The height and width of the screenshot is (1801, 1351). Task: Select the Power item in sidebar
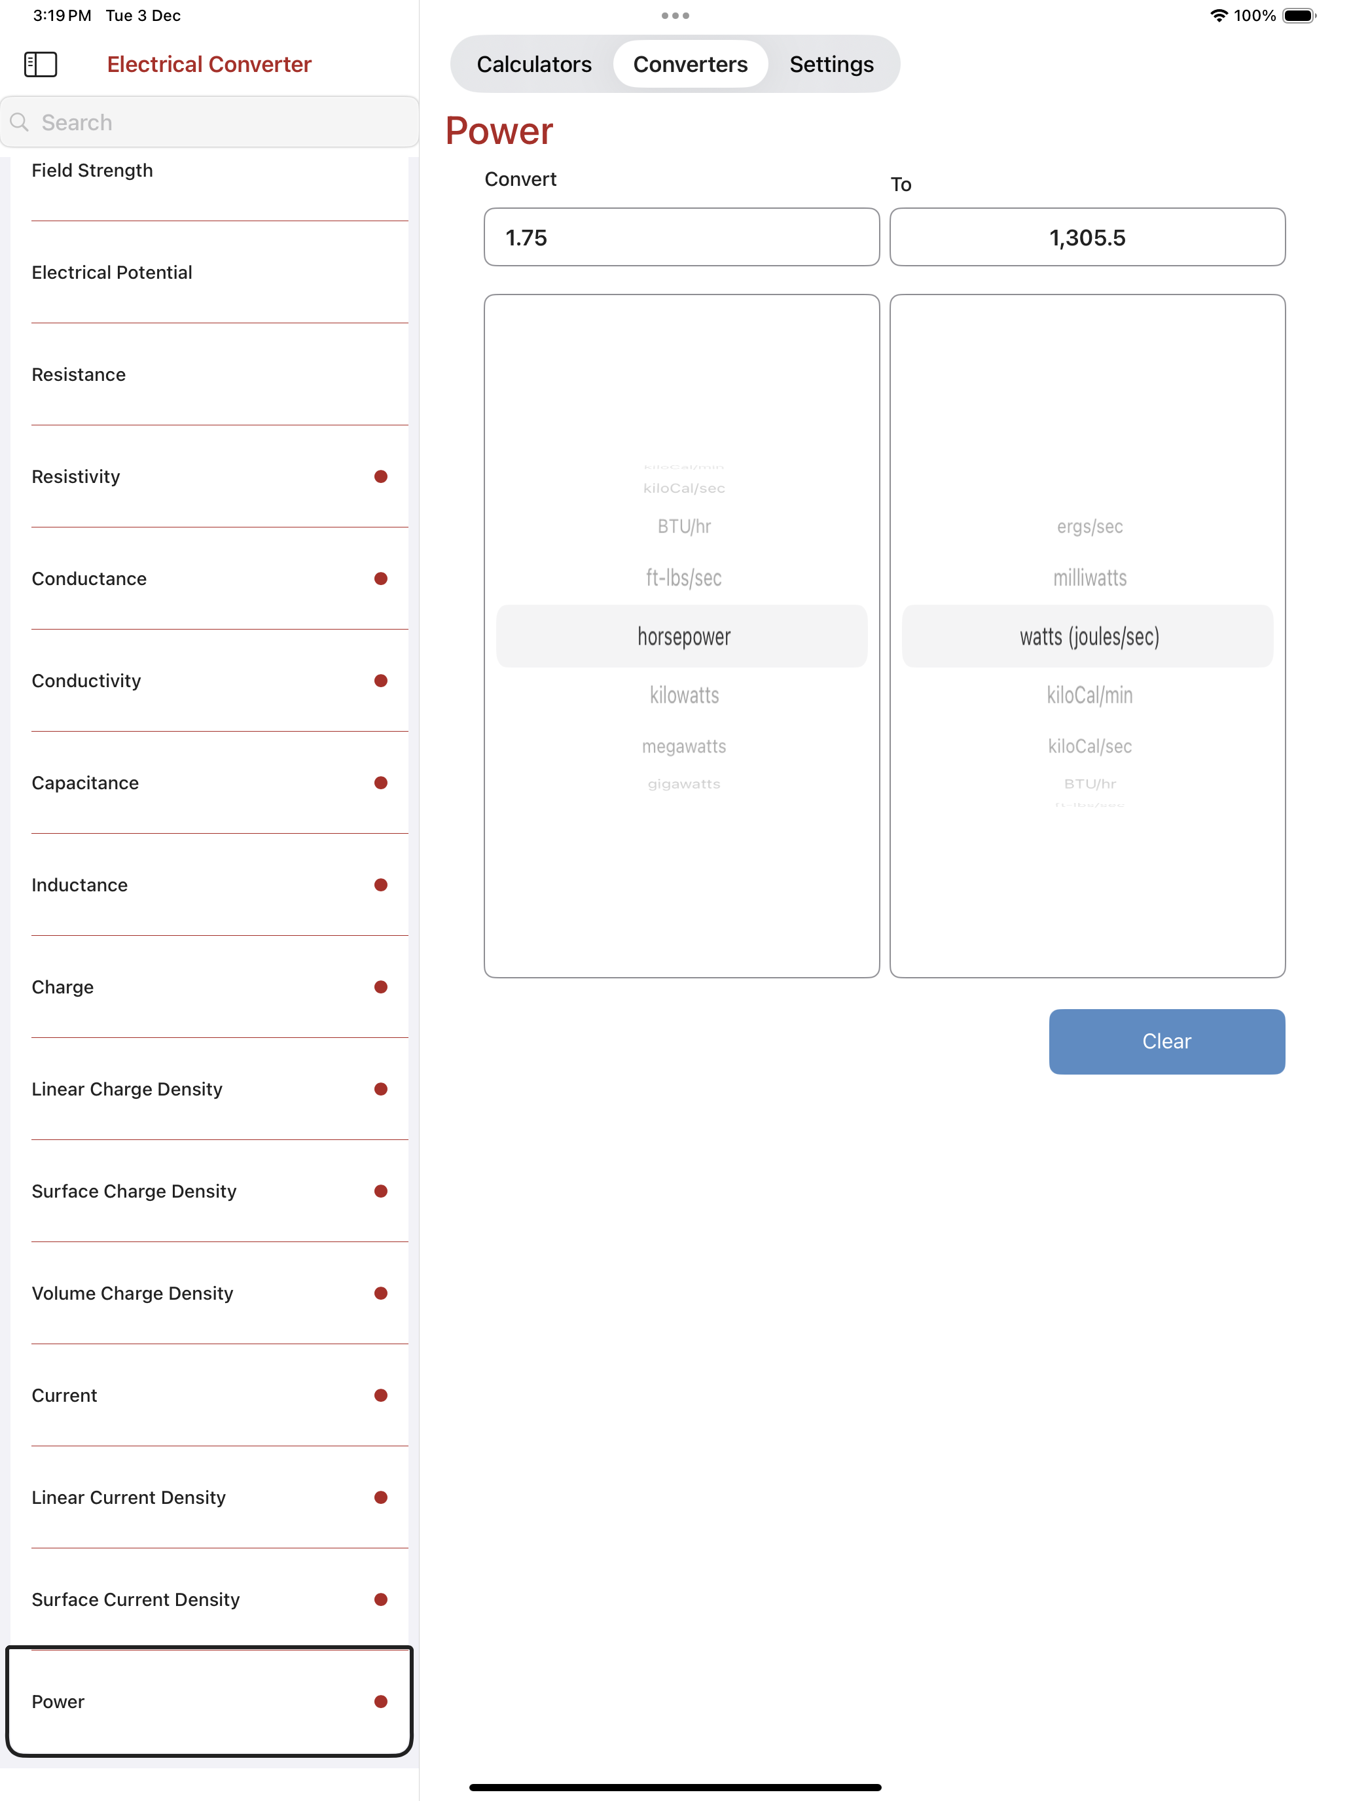(209, 1702)
